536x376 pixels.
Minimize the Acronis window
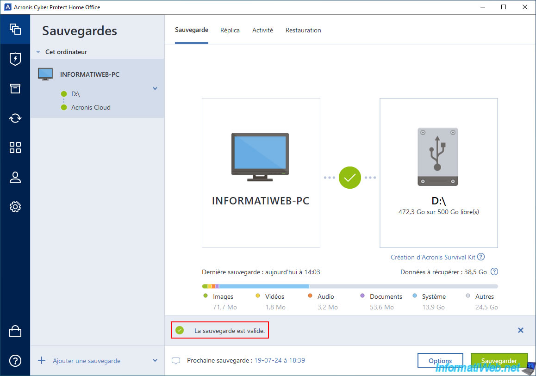[x=483, y=7]
